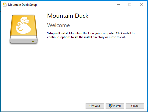Click the "Mountain Duck Setup" title bar text
Image resolution: width=148 pixels, height=112 pixels.
(x=22, y=5)
